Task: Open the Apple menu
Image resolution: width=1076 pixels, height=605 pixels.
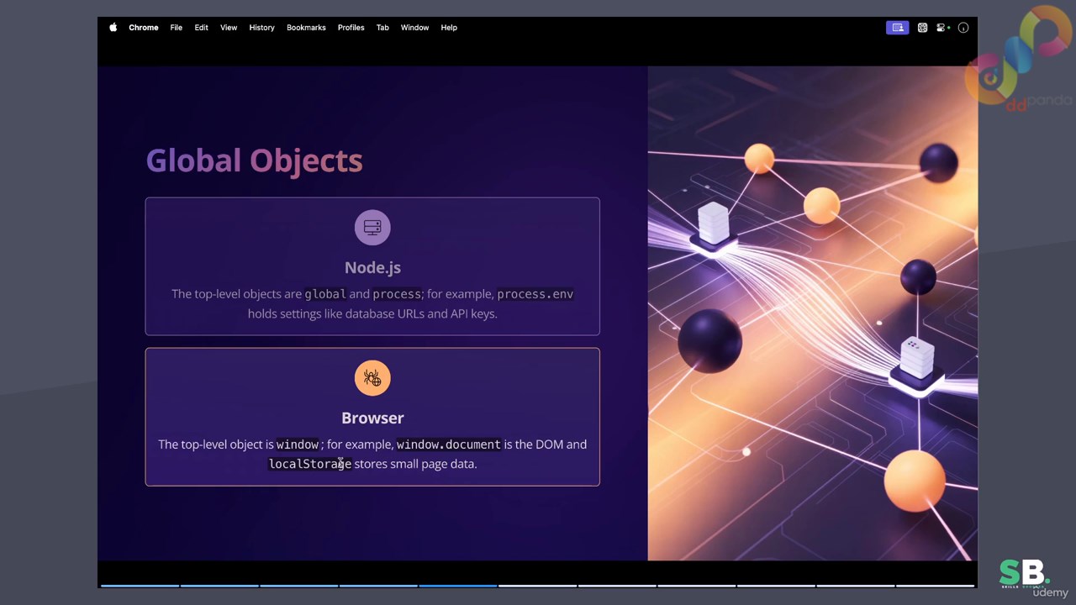Action: [x=113, y=28]
